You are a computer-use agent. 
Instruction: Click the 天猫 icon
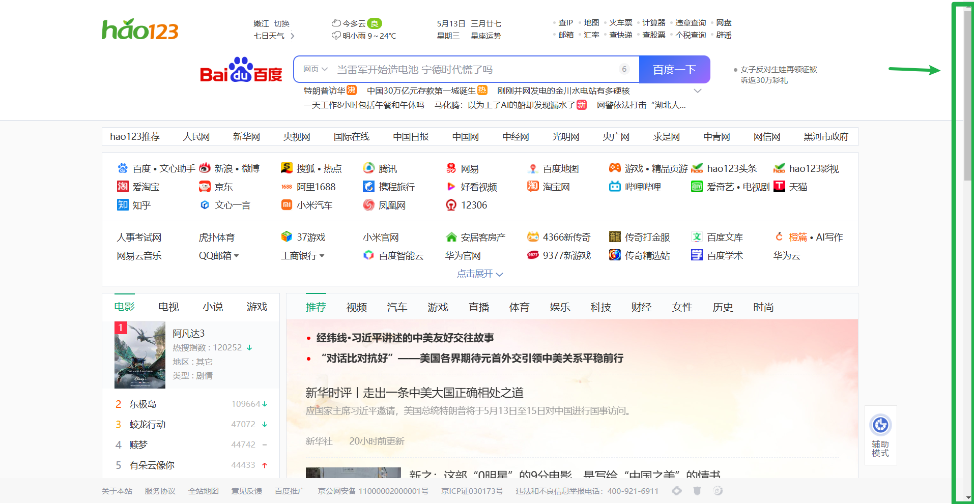779,186
